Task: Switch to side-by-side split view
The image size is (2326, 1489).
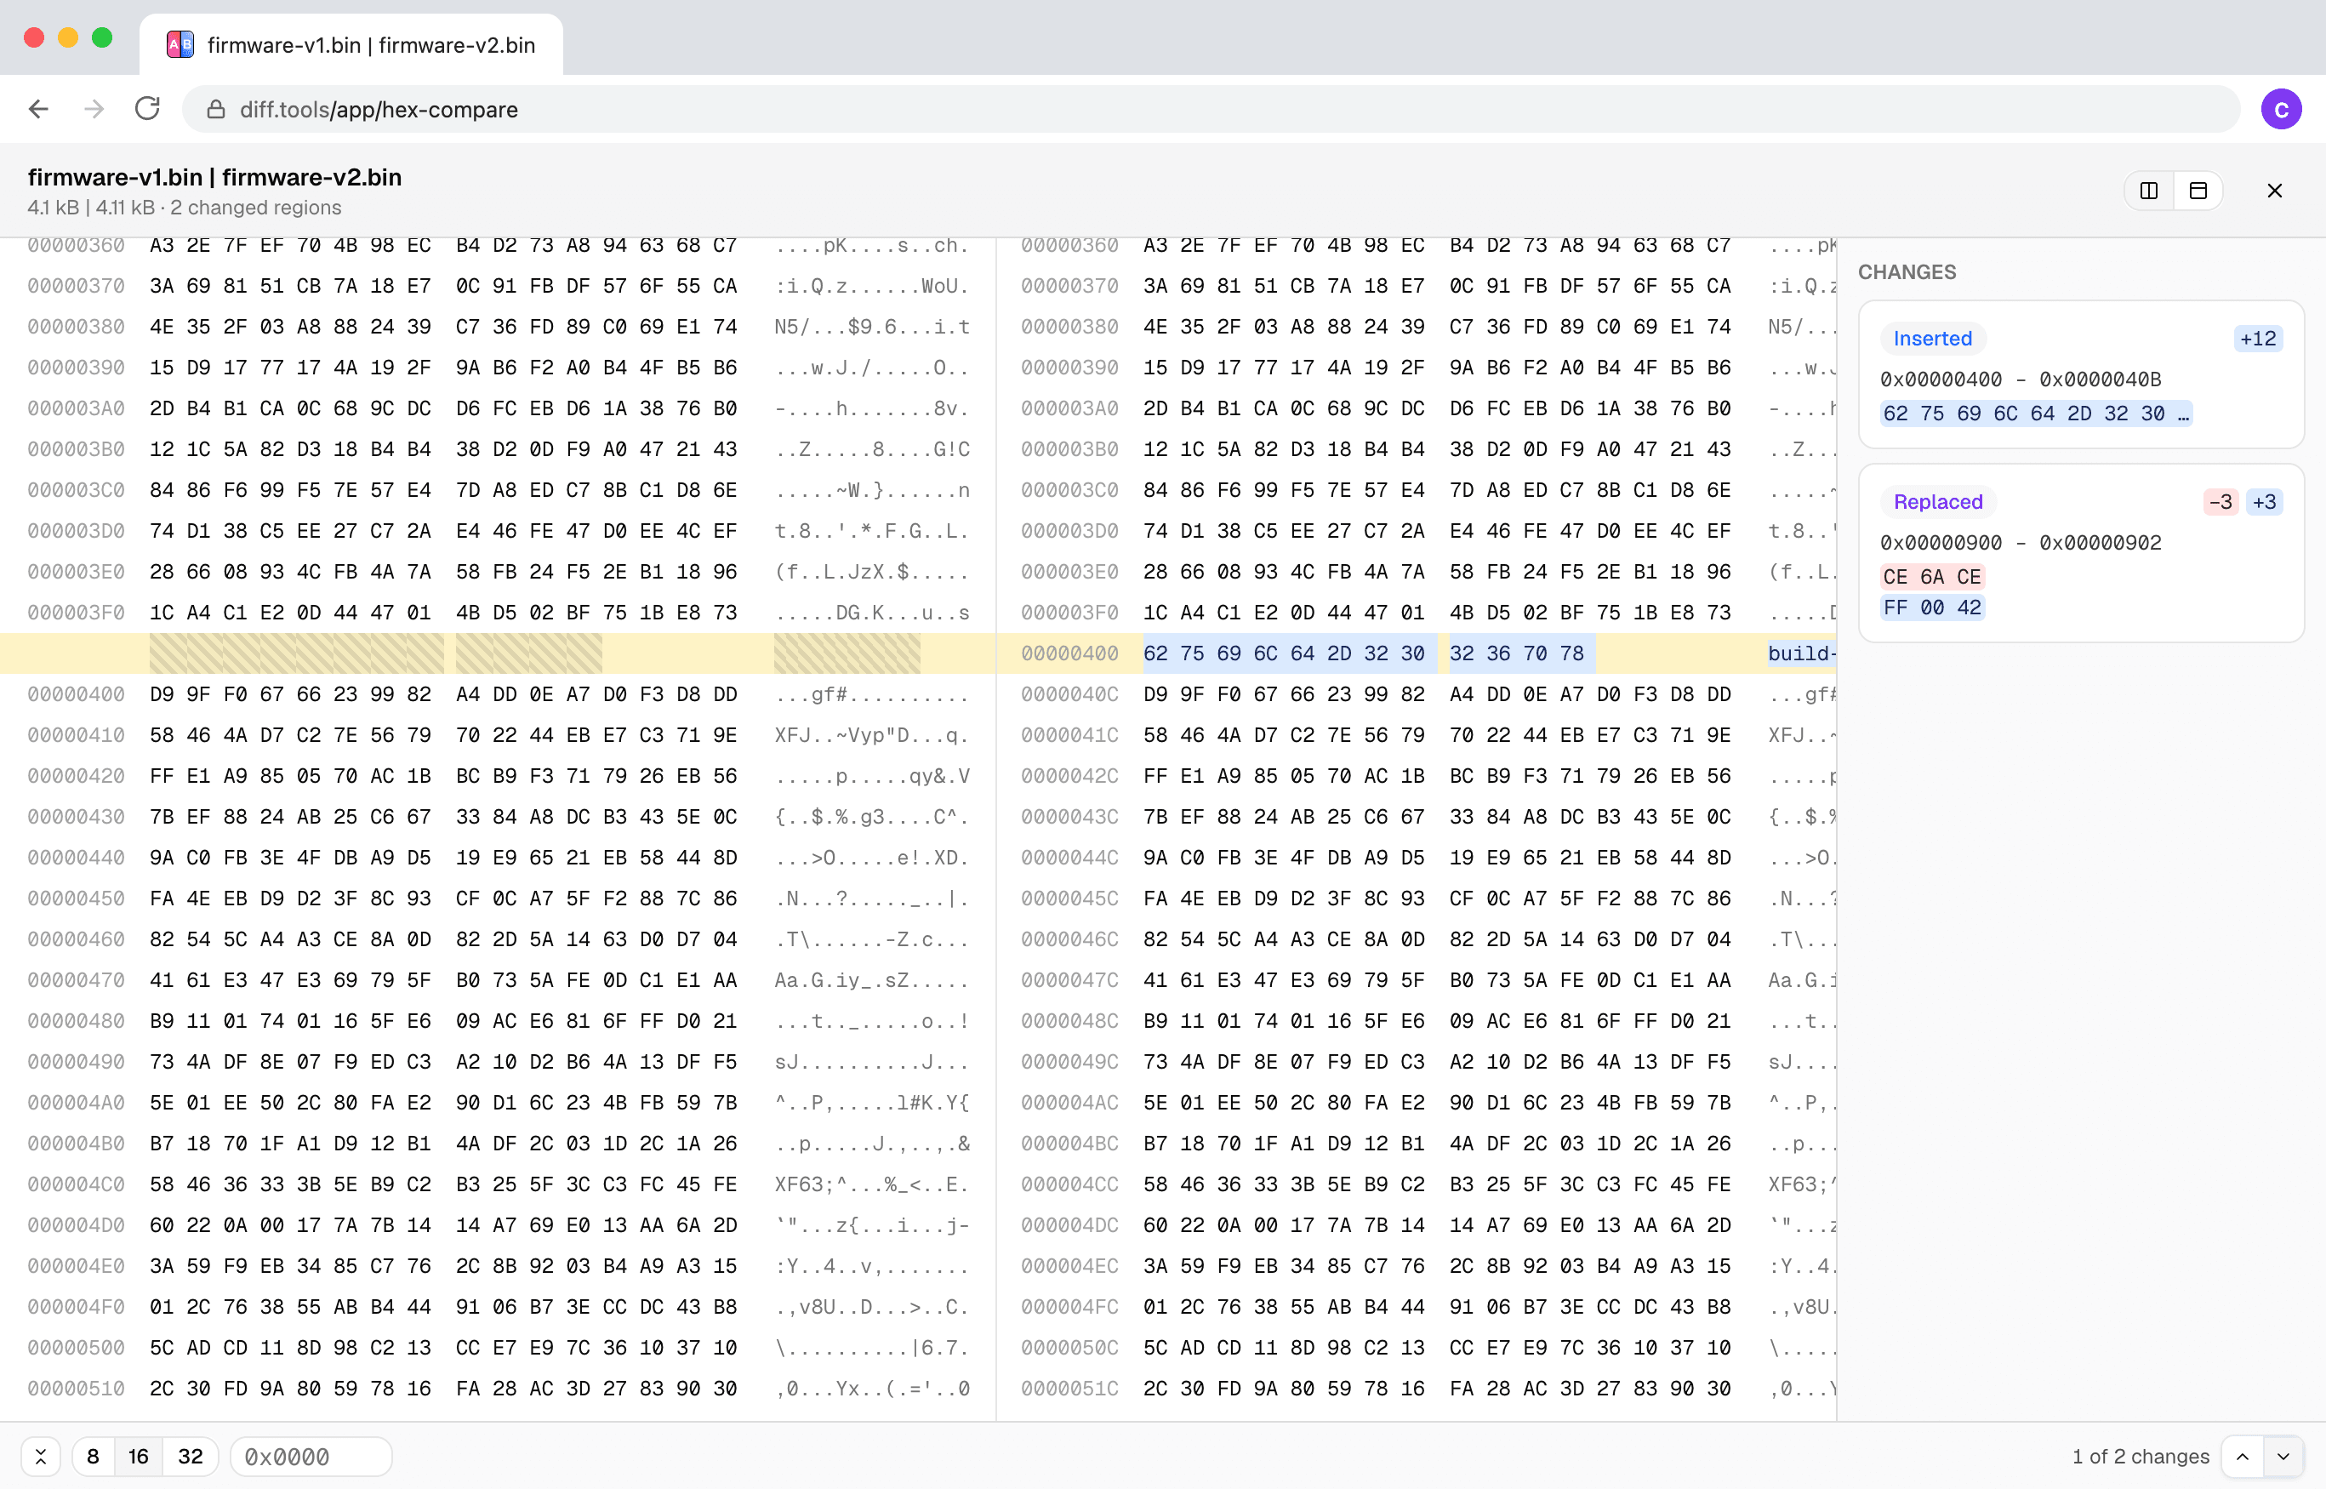Action: click(x=2148, y=191)
